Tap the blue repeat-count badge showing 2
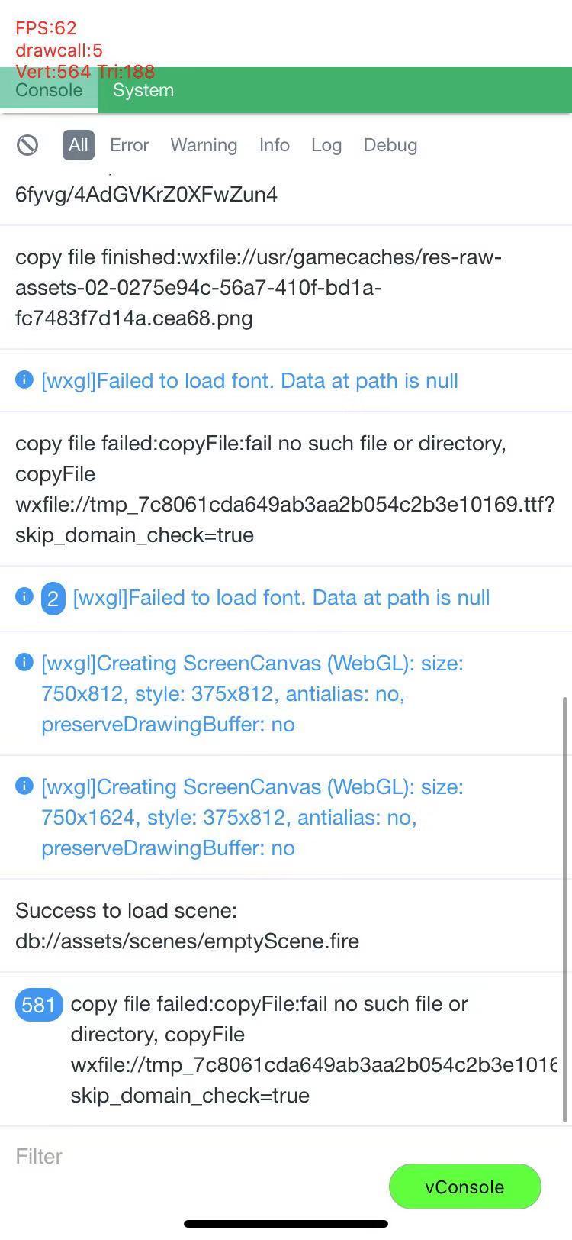572x1240 pixels. click(x=53, y=599)
